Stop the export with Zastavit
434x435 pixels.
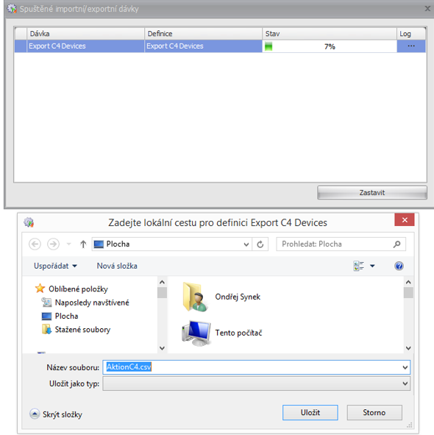tap(372, 193)
